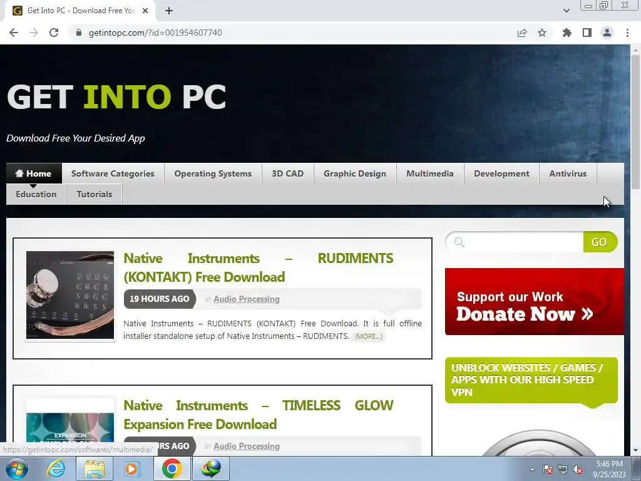This screenshot has height=481, width=641.
Task: Open the profile avatar icon
Action: [x=607, y=33]
